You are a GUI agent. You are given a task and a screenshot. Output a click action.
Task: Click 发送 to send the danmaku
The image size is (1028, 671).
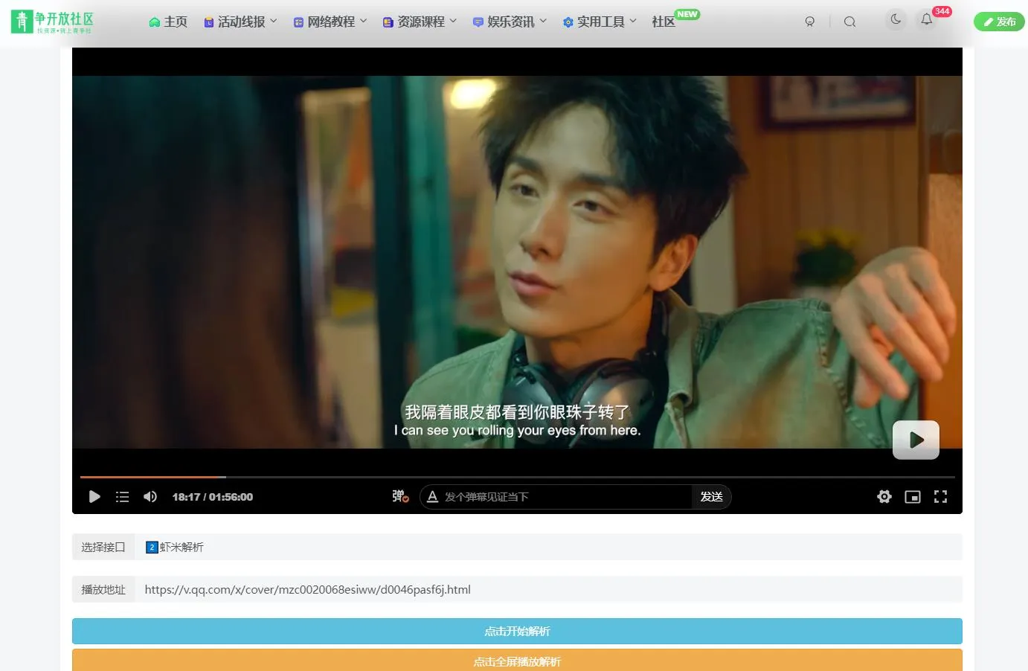click(711, 497)
